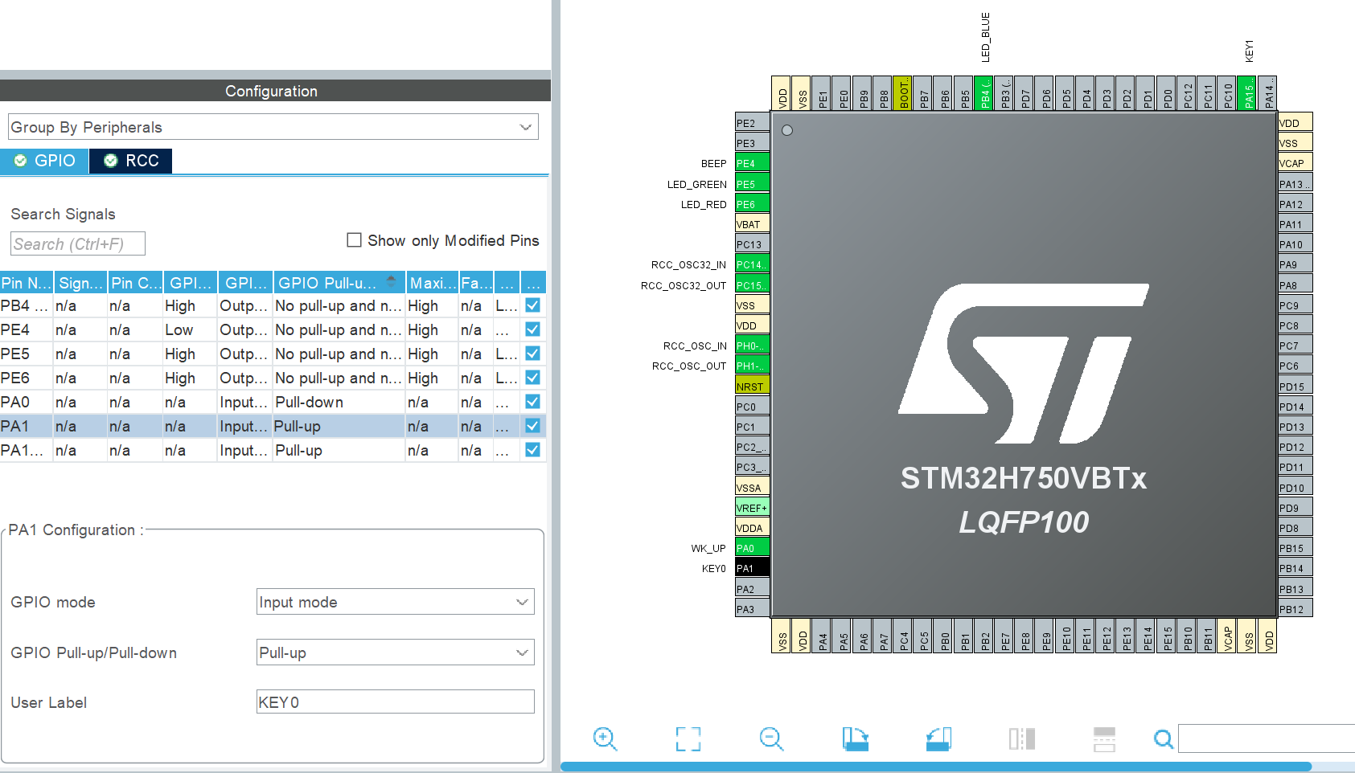
Task: Switch to the RCC tab
Action: 130,161
